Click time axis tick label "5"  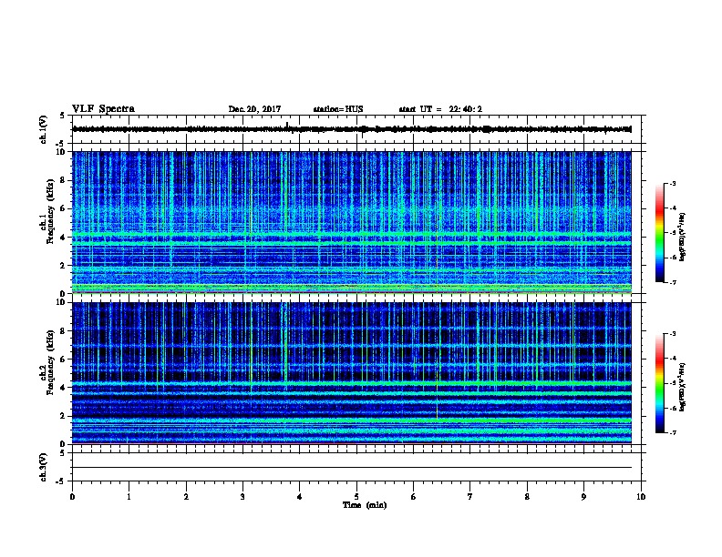[x=356, y=497]
